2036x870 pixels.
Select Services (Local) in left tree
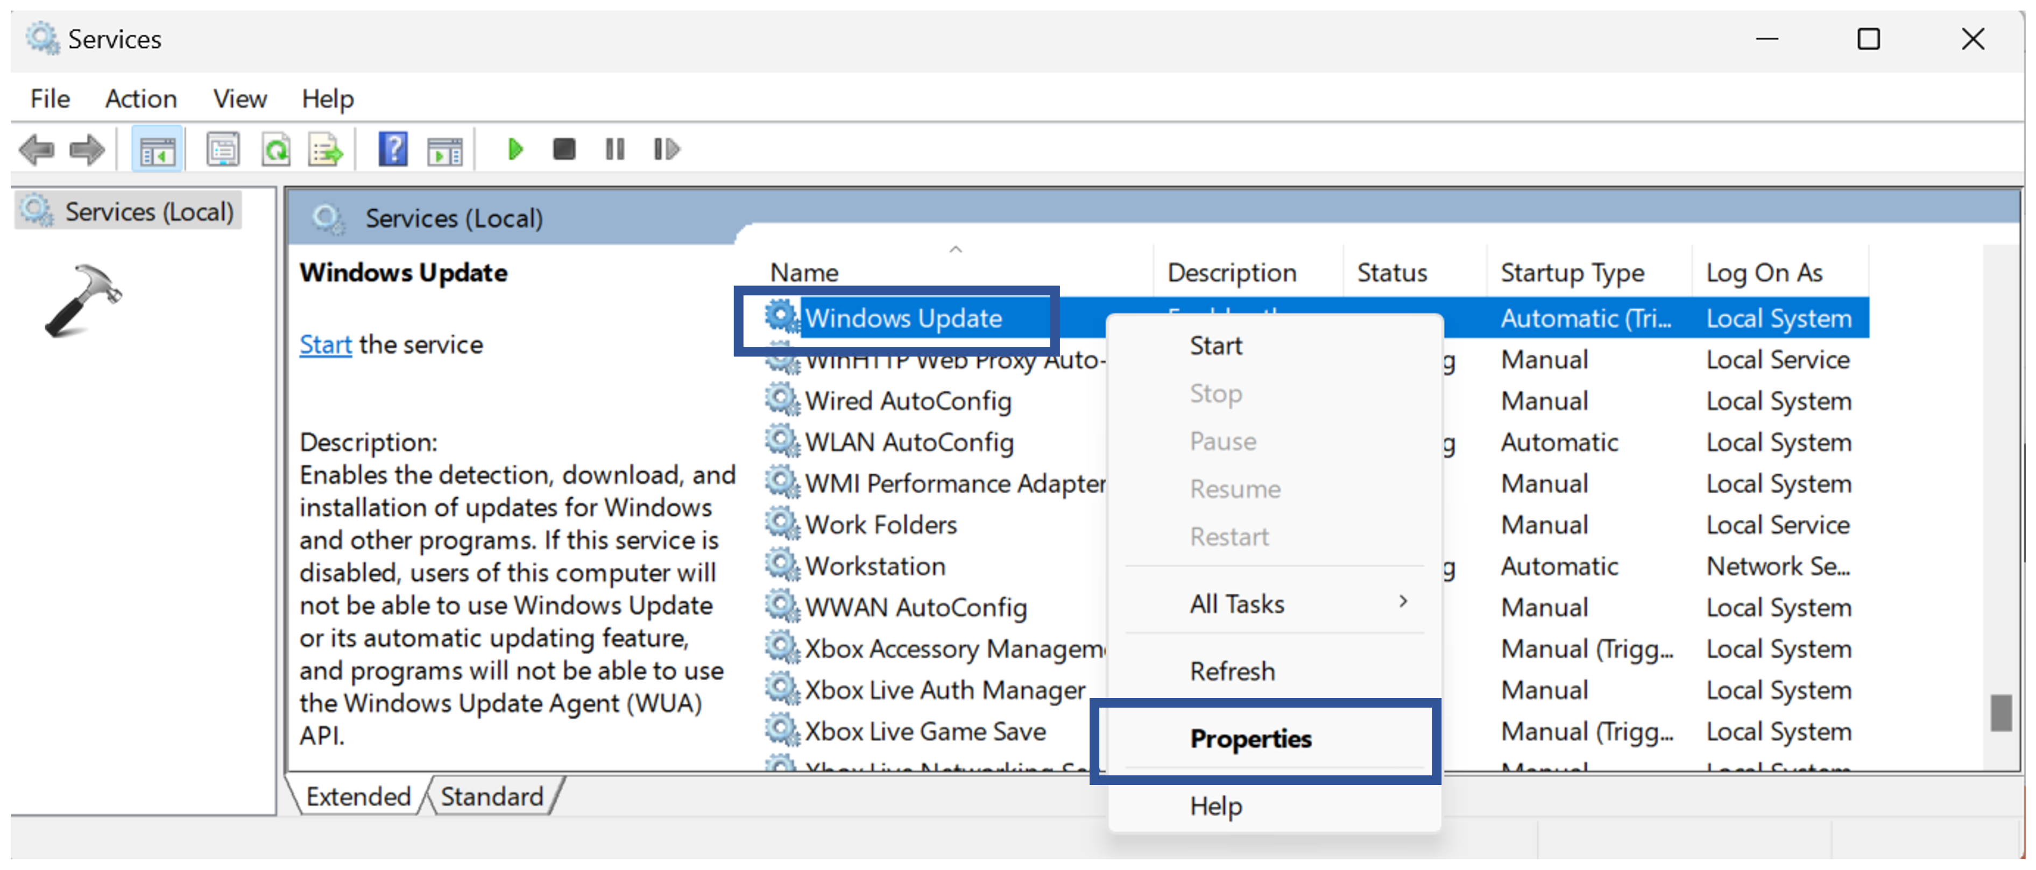tap(148, 212)
